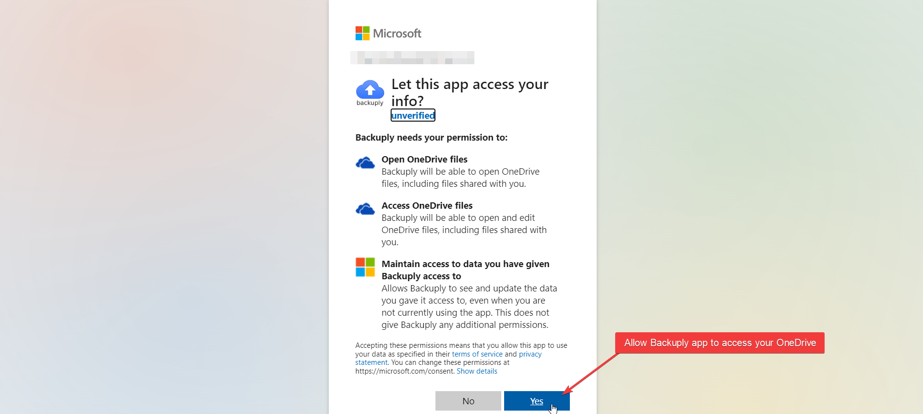923x414 pixels.
Task: Click the Backuply cloud upload app icon
Action: pyautogui.click(x=370, y=93)
